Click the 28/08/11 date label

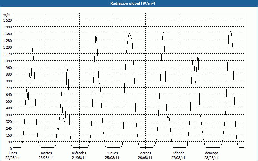point(212,158)
